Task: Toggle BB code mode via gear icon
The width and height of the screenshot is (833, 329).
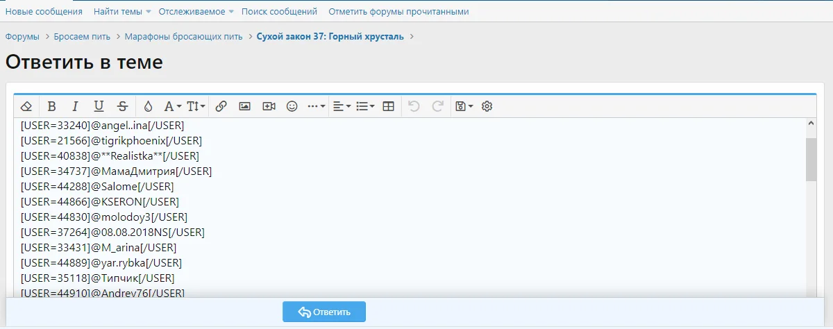Action: click(487, 106)
